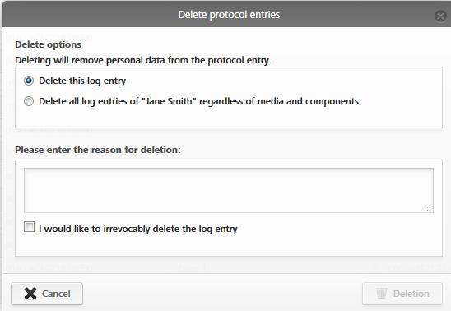
Task: Click the empty area below the Jane Smith option
Action: [229, 118]
